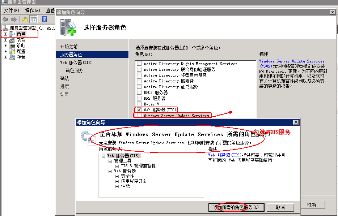The image size is (338, 216).
Task: Expand the 功能 tree node
Action: 5,40
